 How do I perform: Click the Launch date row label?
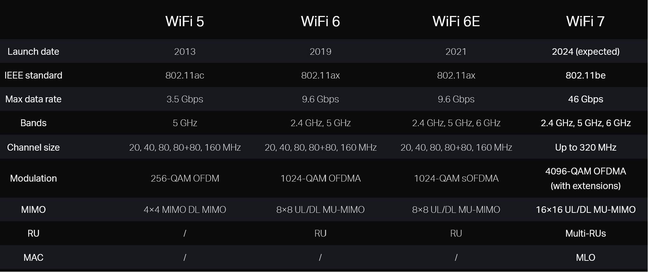pyautogui.click(x=33, y=52)
